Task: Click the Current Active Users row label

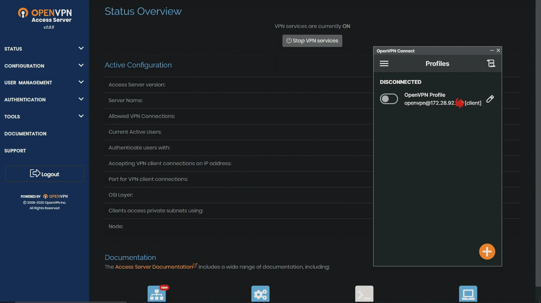Action: point(135,132)
